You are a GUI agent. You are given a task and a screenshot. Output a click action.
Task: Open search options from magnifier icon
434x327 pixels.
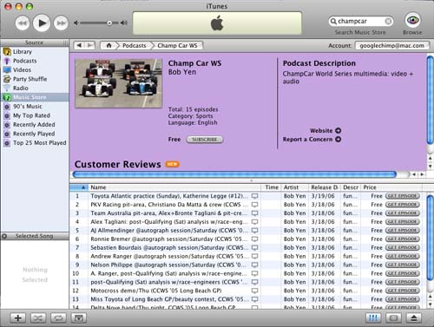[333, 21]
